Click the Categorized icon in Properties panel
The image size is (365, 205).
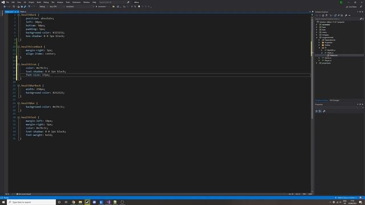[317, 112]
